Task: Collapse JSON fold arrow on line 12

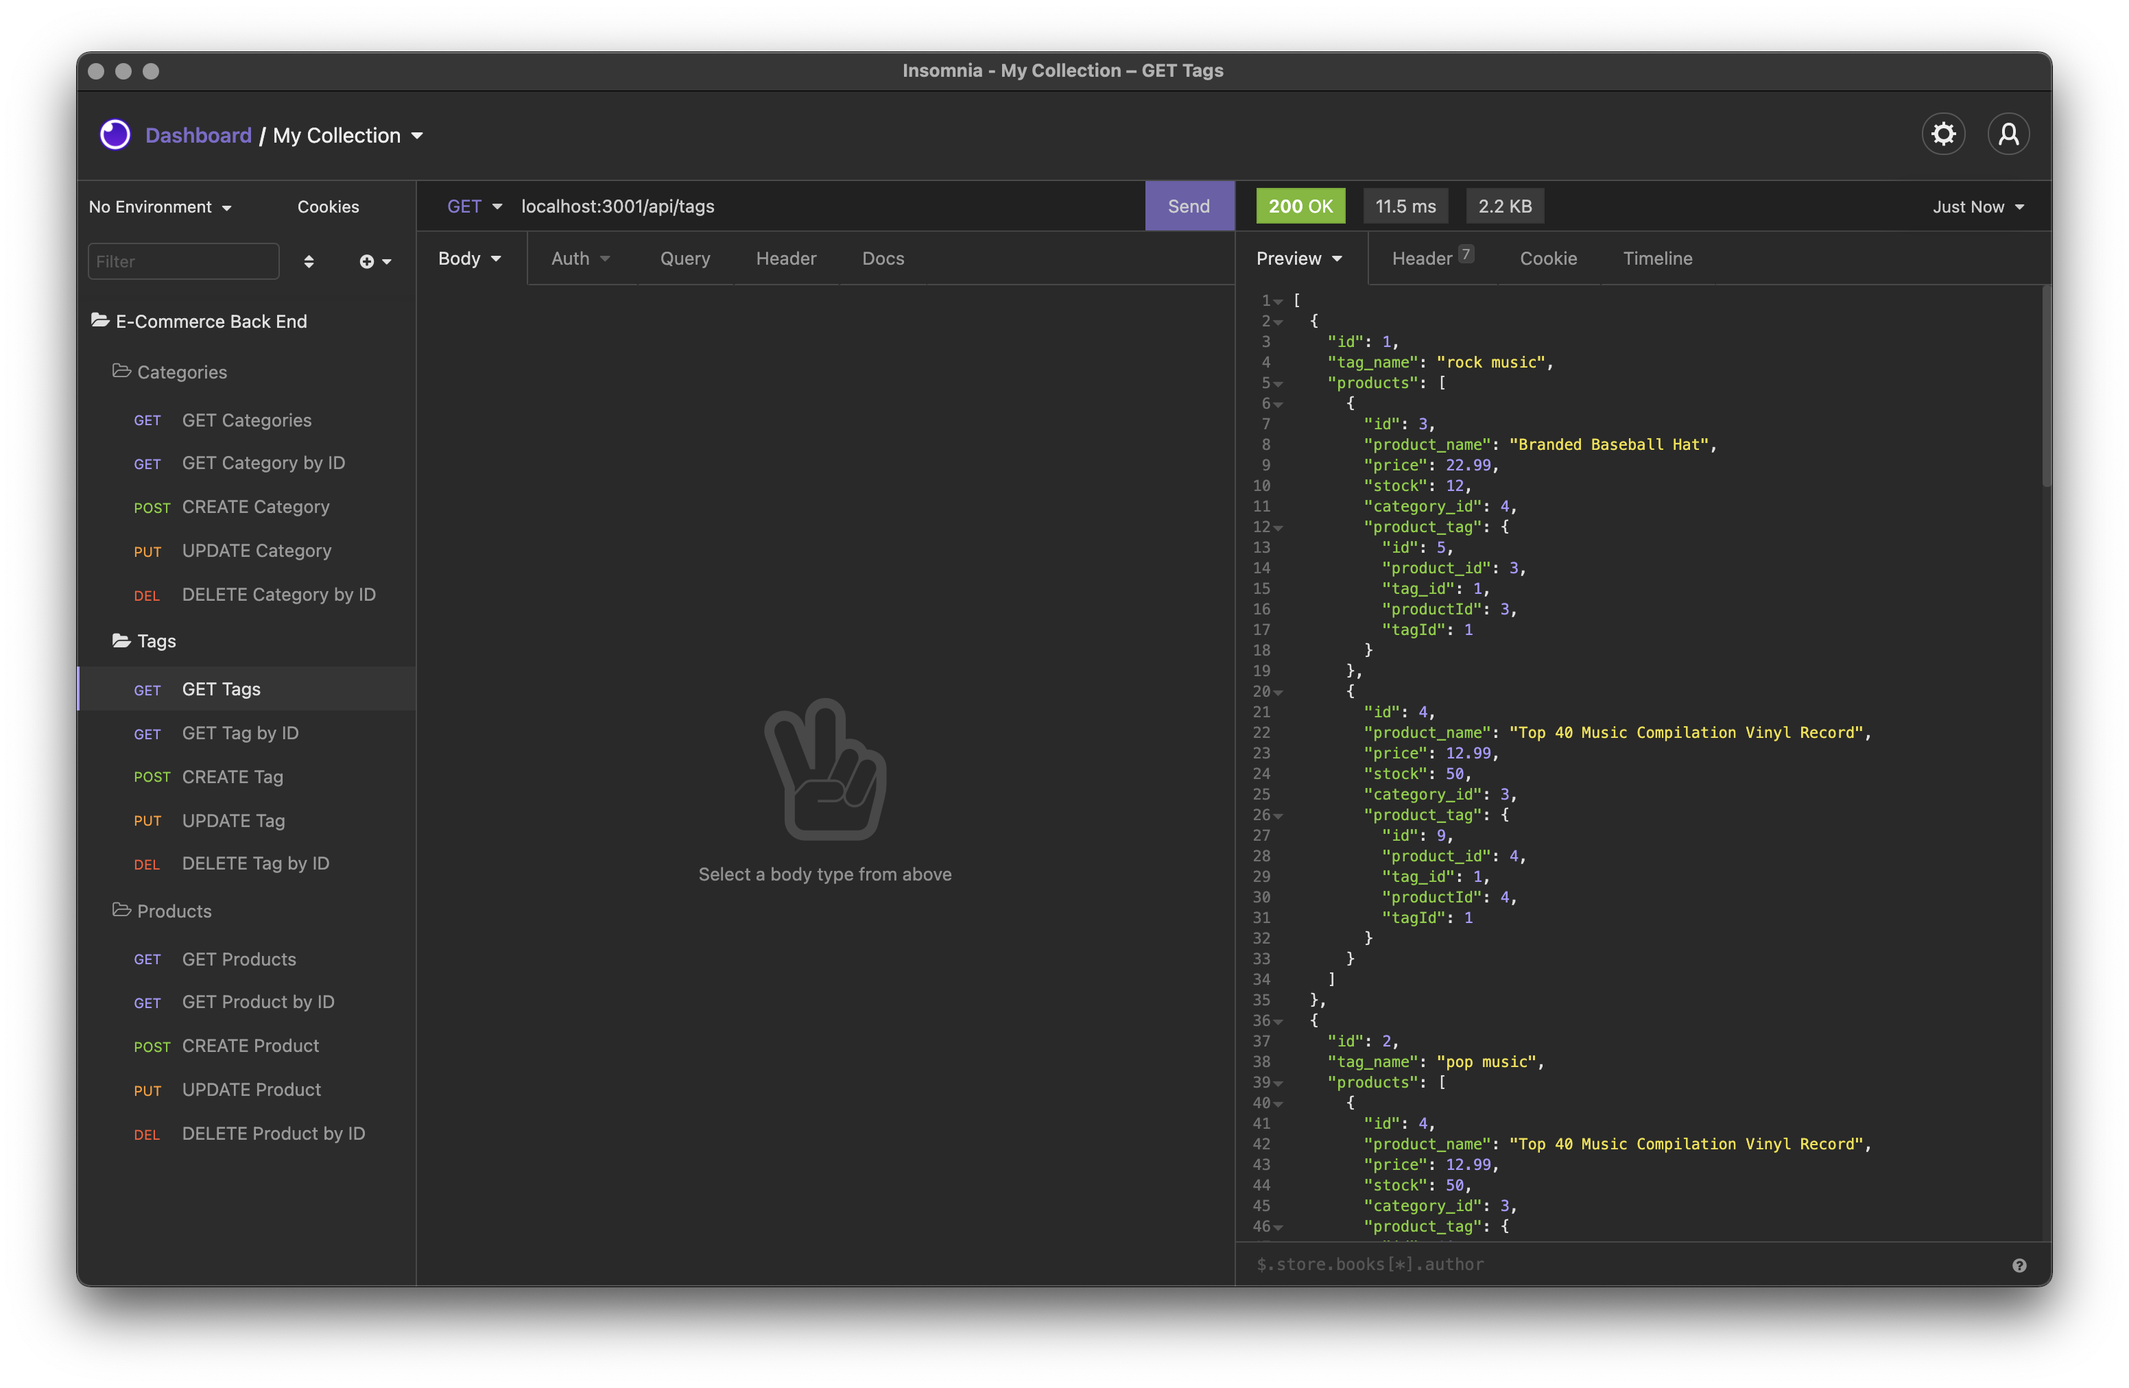Action: click(1279, 527)
